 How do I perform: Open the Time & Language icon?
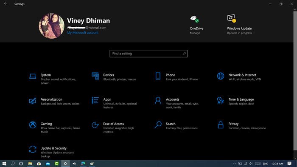[221, 100]
